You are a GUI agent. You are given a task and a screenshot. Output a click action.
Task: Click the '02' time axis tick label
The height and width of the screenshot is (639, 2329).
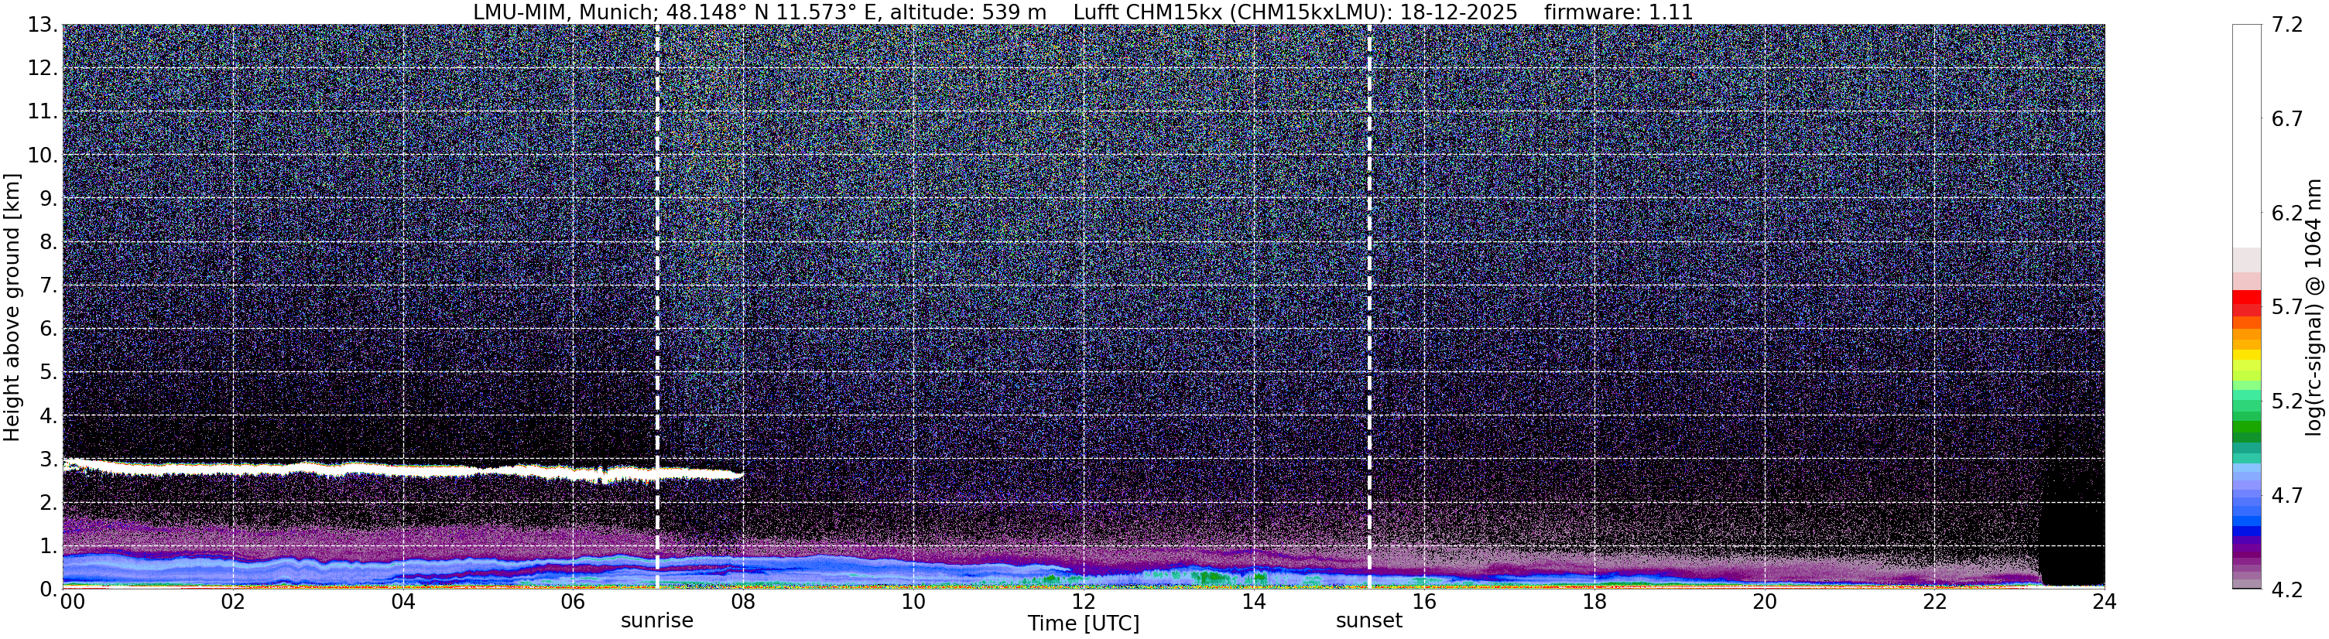(x=233, y=603)
